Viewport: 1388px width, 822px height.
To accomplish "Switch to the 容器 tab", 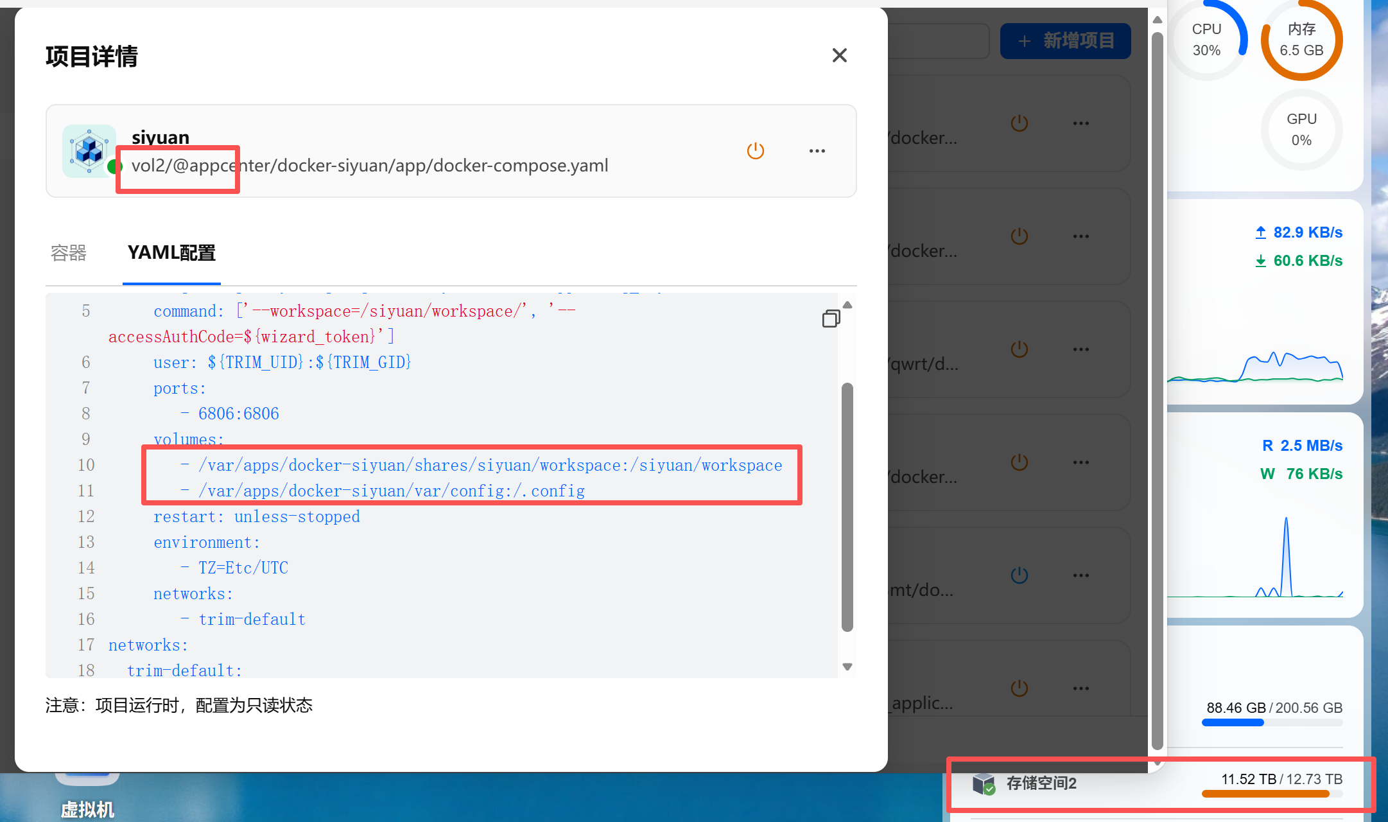I will (69, 253).
